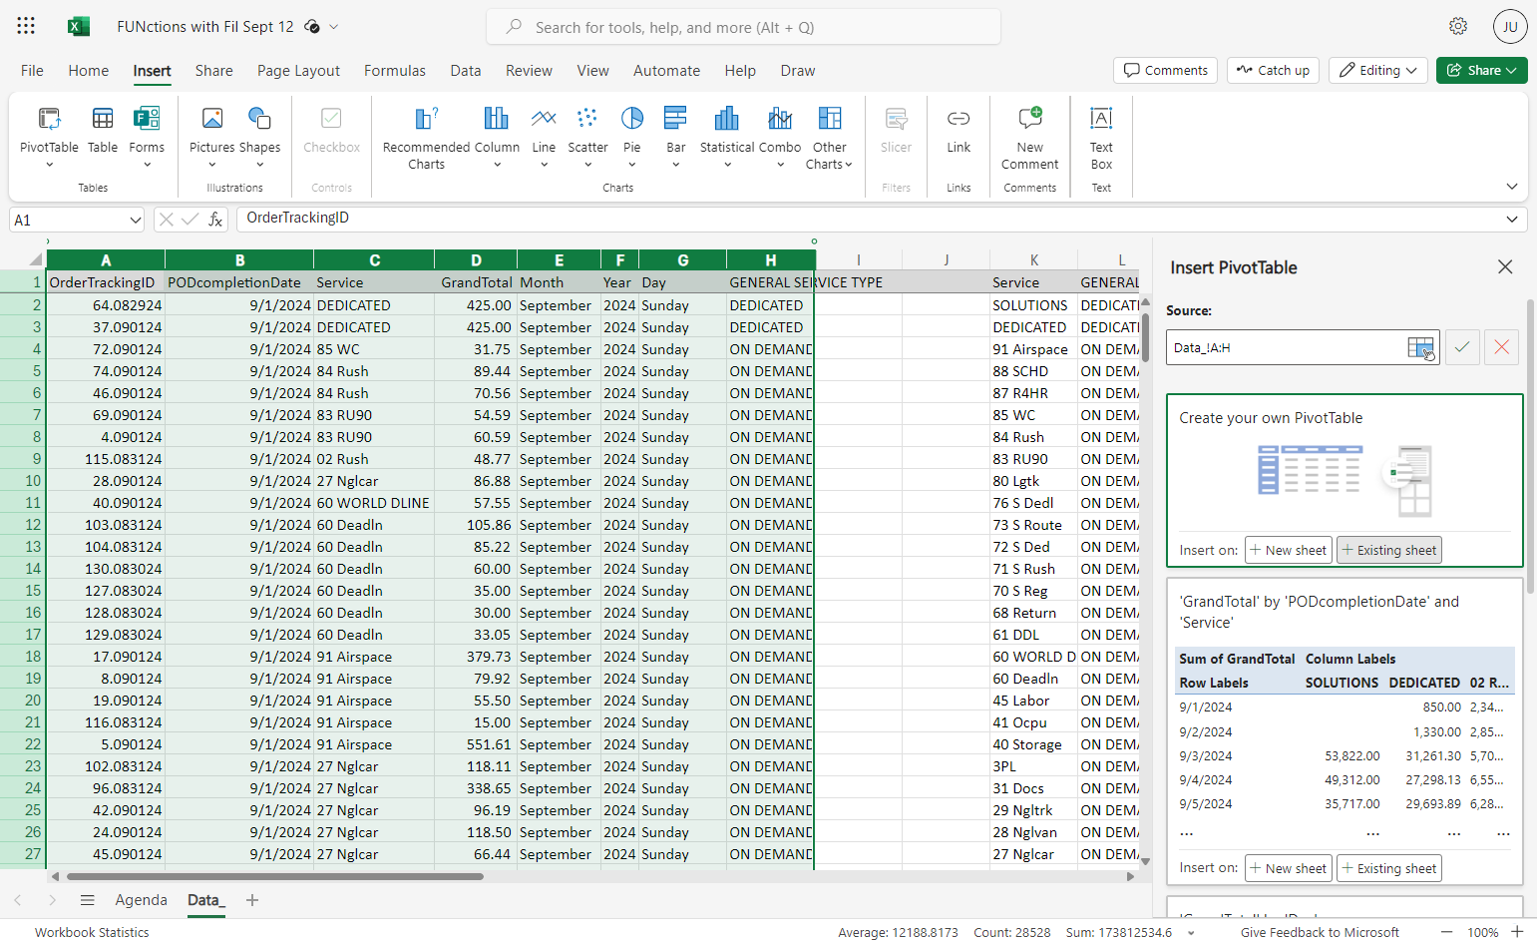
Task: Open the app launcher grid
Action: (x=26, y=26)
